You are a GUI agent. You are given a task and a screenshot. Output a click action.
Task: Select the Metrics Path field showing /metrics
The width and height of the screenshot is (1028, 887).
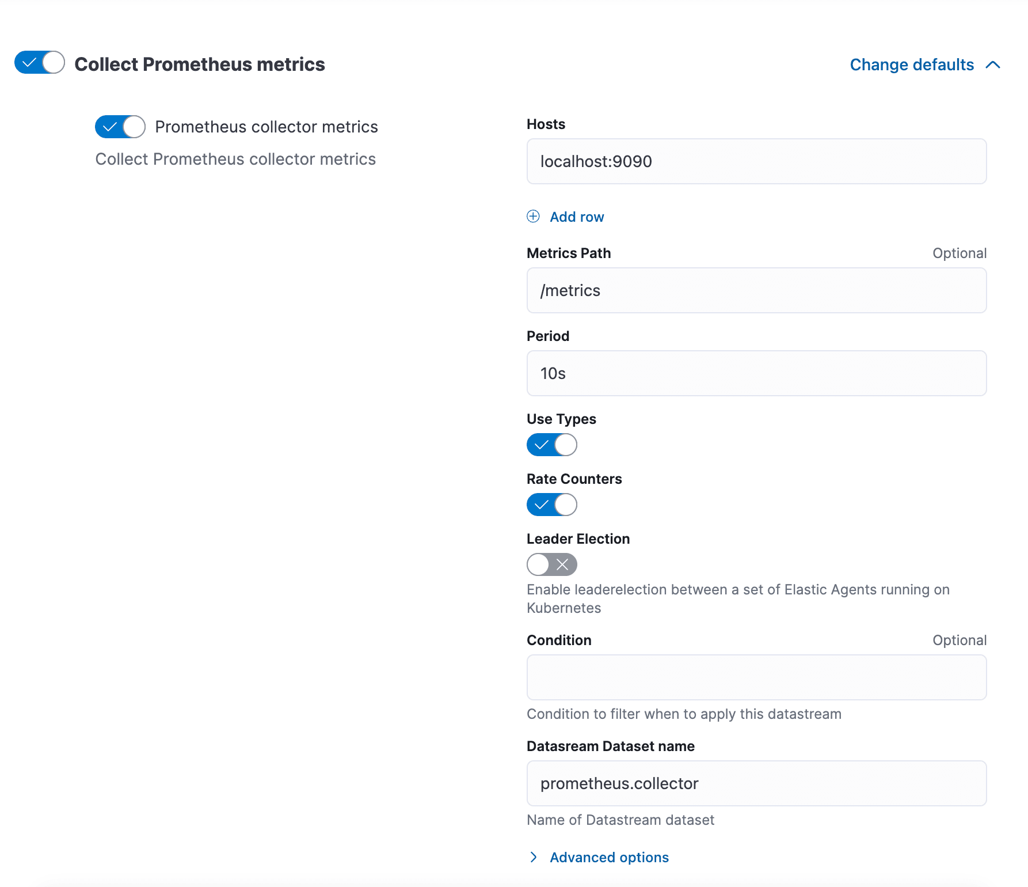(756, 290)
